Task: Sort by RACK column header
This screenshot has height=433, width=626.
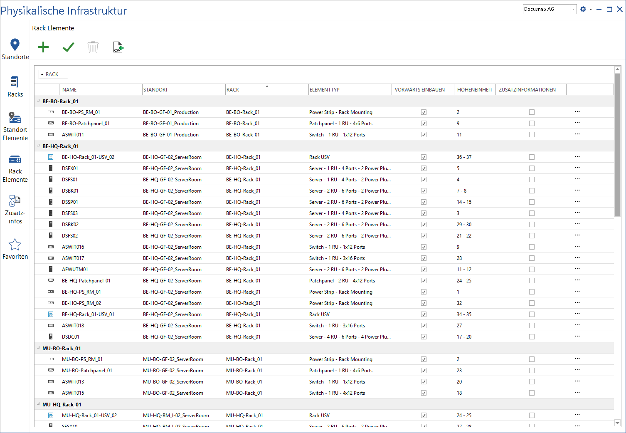Action: (x=267, y=89)
